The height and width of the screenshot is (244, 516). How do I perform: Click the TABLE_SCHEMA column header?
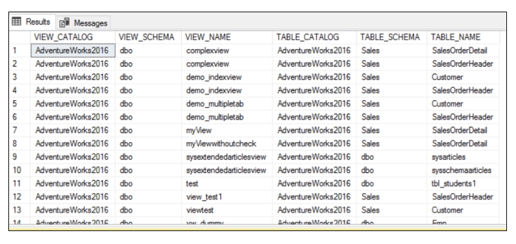click(392, 37)
